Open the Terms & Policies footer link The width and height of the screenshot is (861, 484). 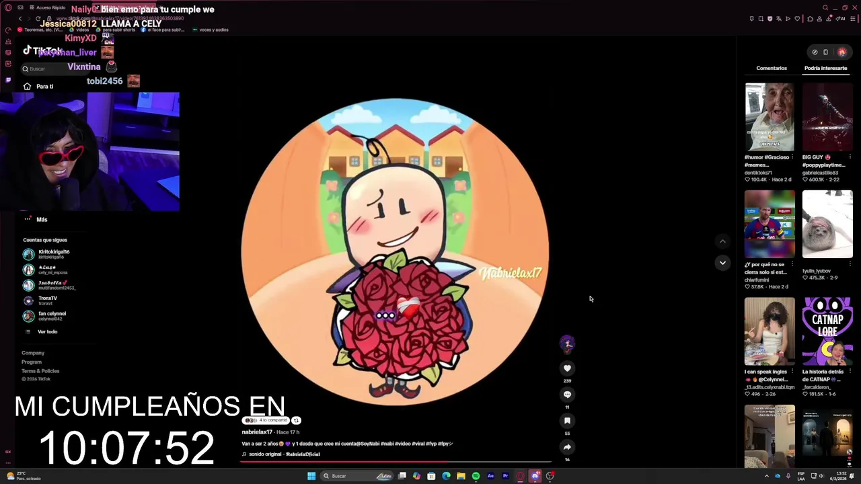(40, 371)
